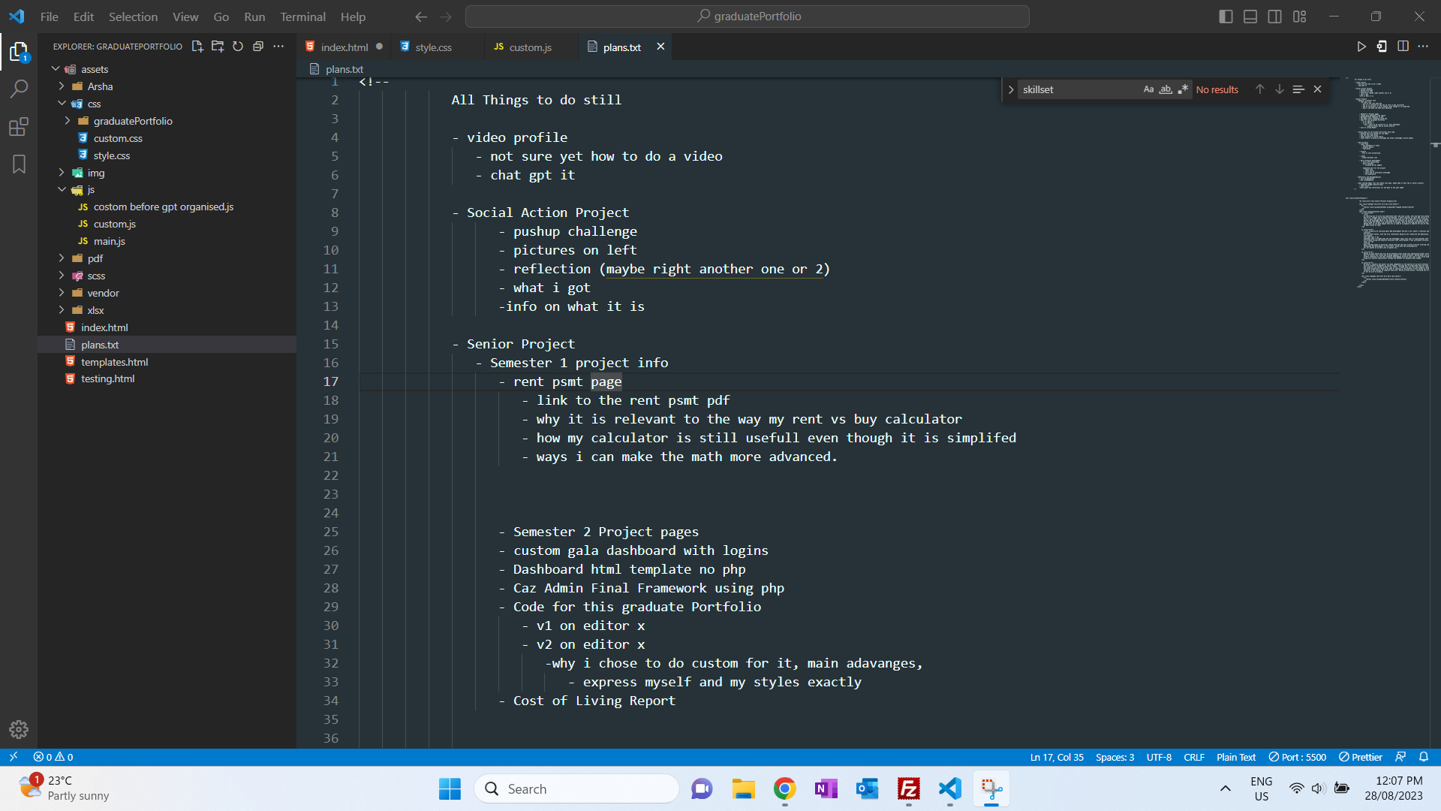1441x811 pixels.
Task: Toggle Match Case in find widget
Action: [x=1148, y=89]
